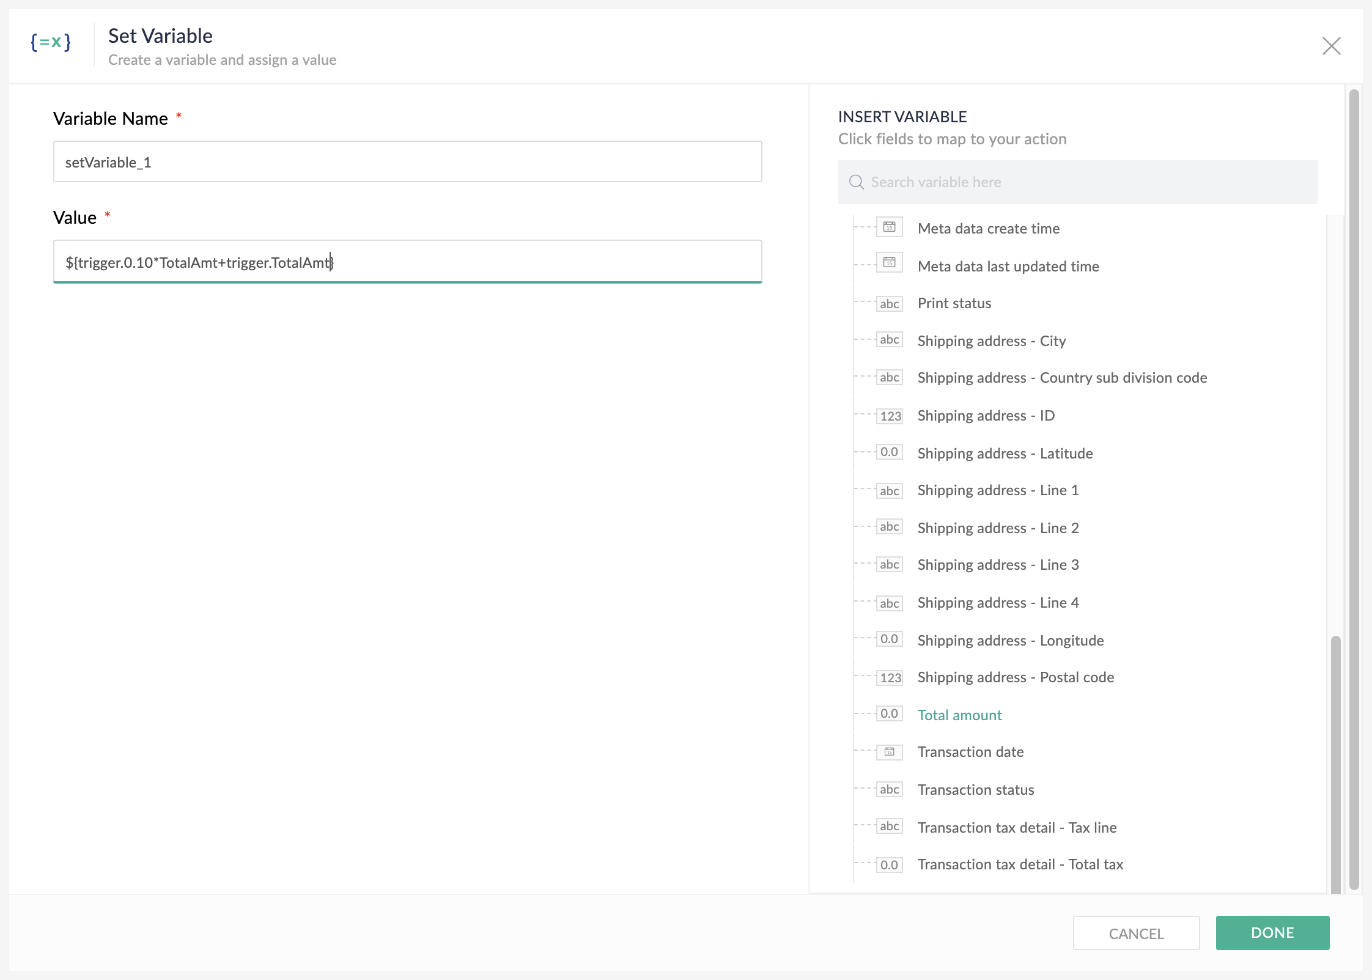Click abc icon beside Transaction tax detail - Tax line
1372x980 pixels.
(890, 827)
